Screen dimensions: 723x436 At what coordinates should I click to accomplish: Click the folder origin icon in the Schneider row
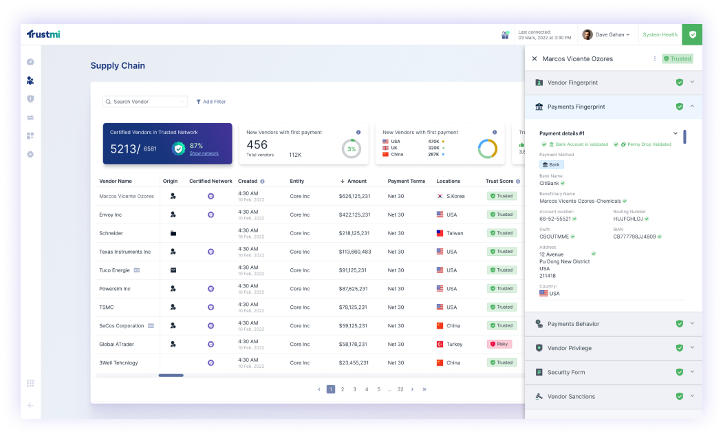(x=173, y=233)
